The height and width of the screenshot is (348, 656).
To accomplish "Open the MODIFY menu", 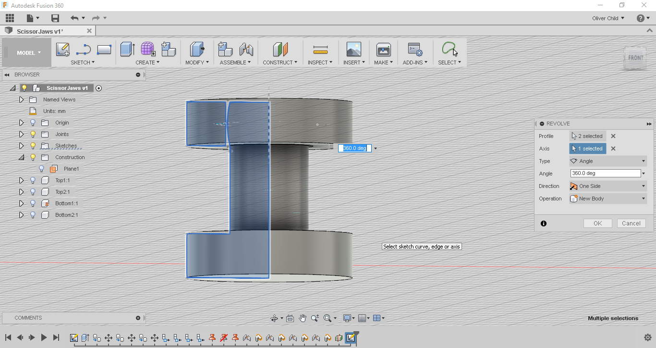I will pyautogui.click(x=197, y=62).
